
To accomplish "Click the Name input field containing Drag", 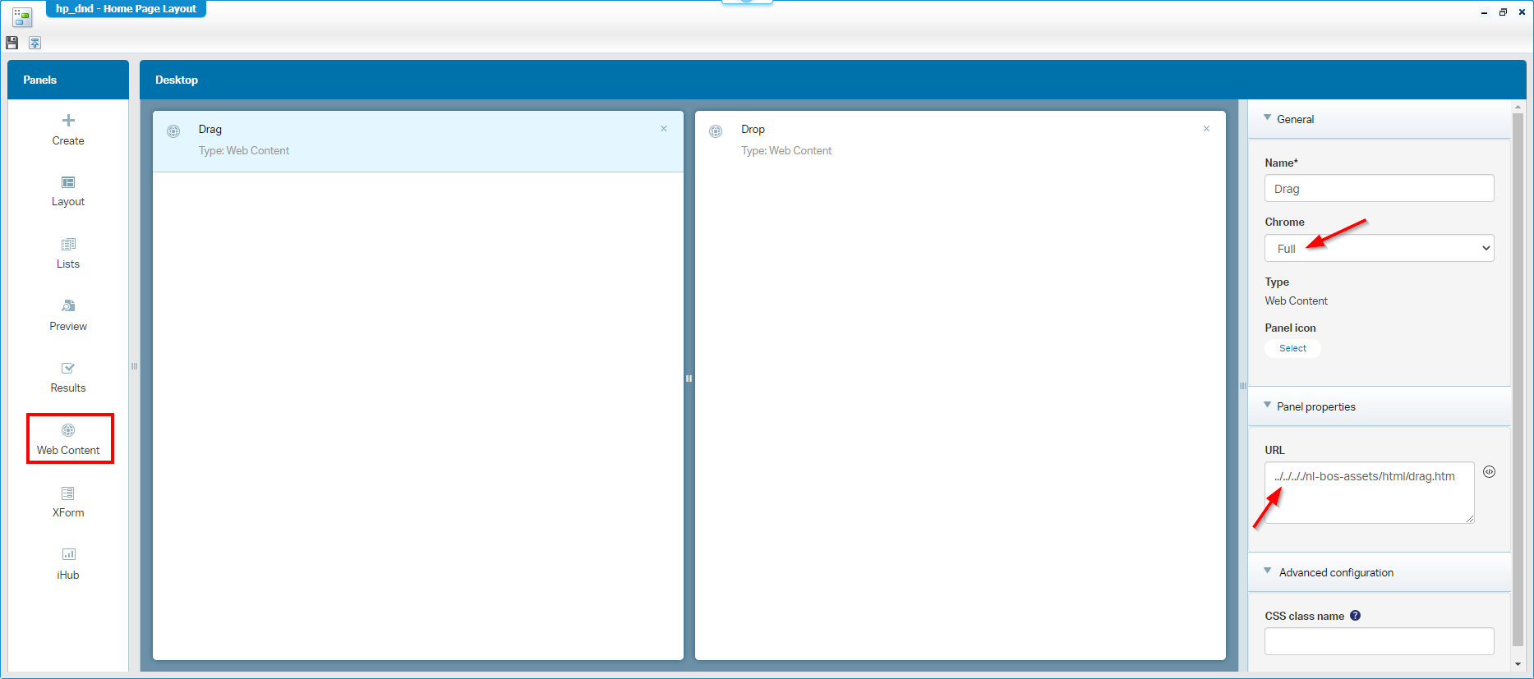I will click(x=1379, y=189).
